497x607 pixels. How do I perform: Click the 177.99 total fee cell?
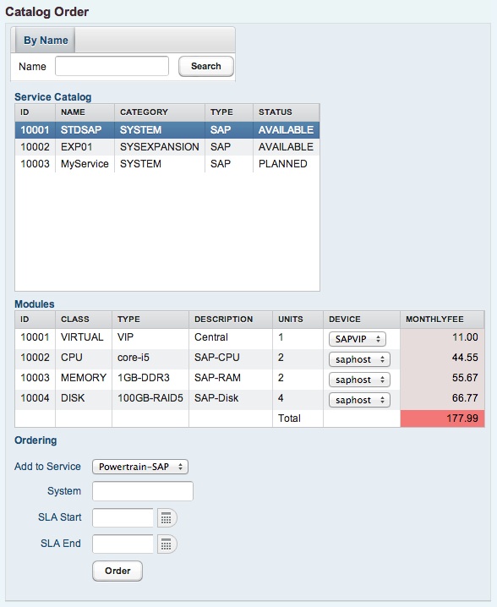[442, 418]
